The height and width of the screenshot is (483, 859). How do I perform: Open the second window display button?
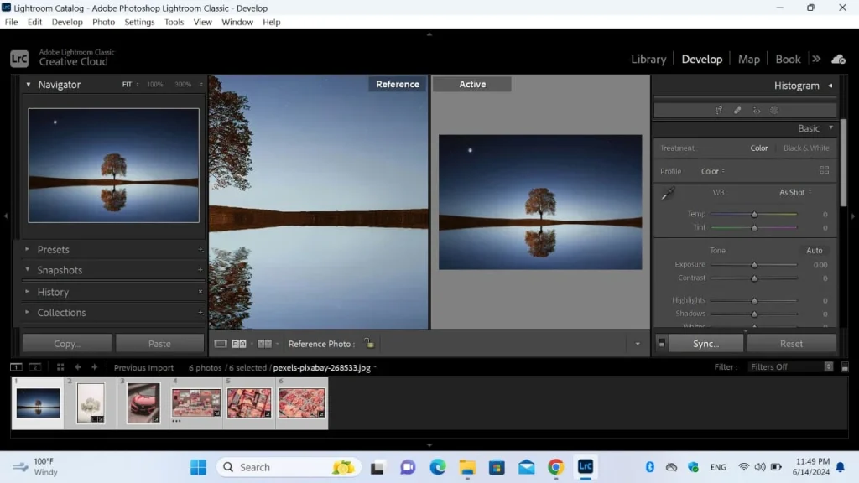tap(34, 367)
